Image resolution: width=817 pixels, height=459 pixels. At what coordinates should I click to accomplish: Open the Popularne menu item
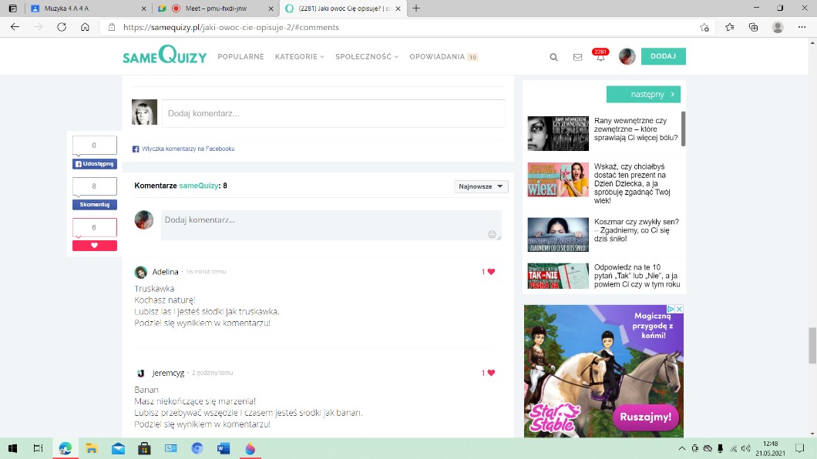(240, 57)
